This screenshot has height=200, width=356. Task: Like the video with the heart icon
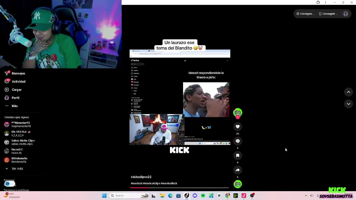pyautogui.click(x=238, y=127)
